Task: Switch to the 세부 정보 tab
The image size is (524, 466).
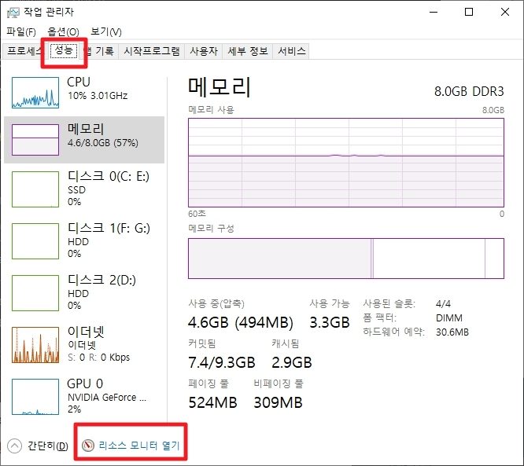Action: pyautogui.click(x=248, y=51)
